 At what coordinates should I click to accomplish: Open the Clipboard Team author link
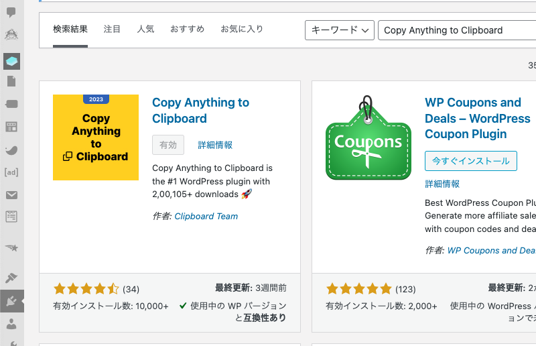point(206,217)
